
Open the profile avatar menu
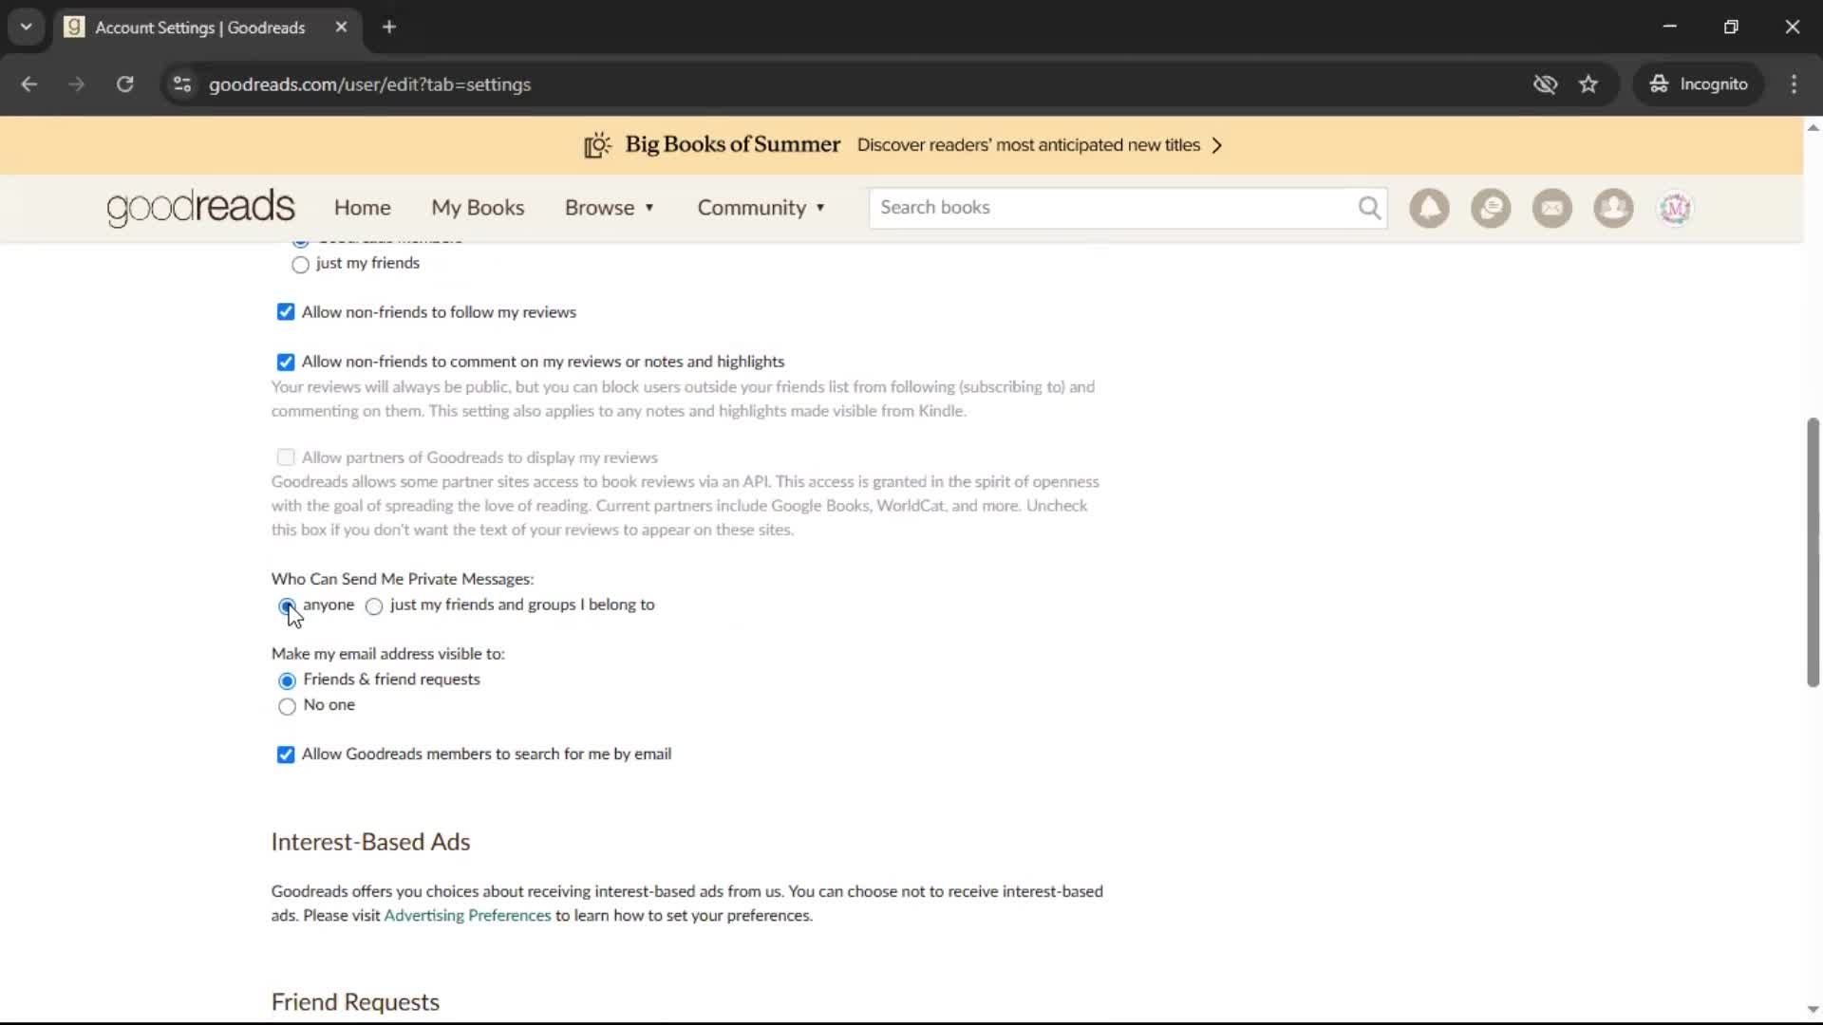tap(1675, 208)
